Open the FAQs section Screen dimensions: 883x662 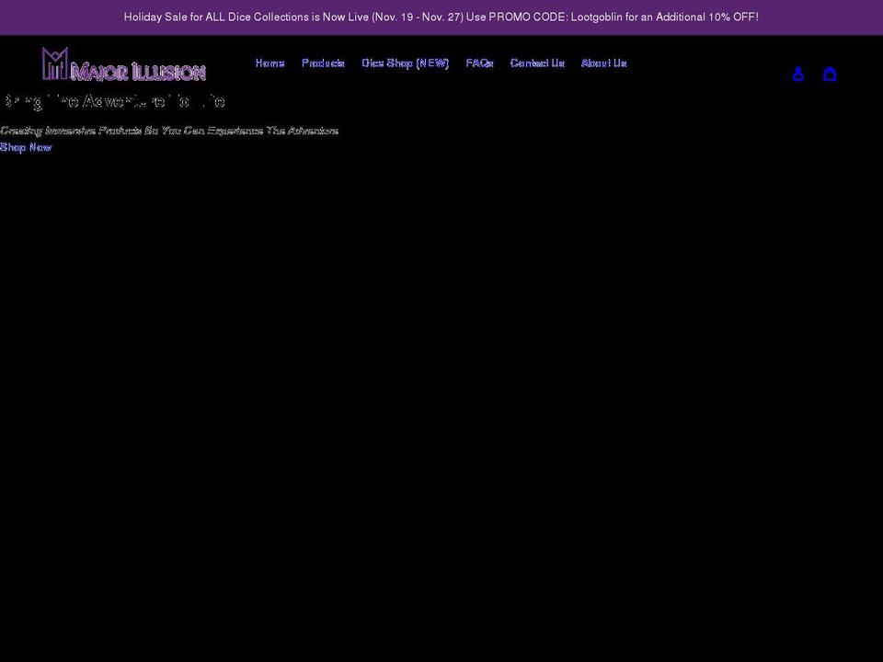pos(479,63)
